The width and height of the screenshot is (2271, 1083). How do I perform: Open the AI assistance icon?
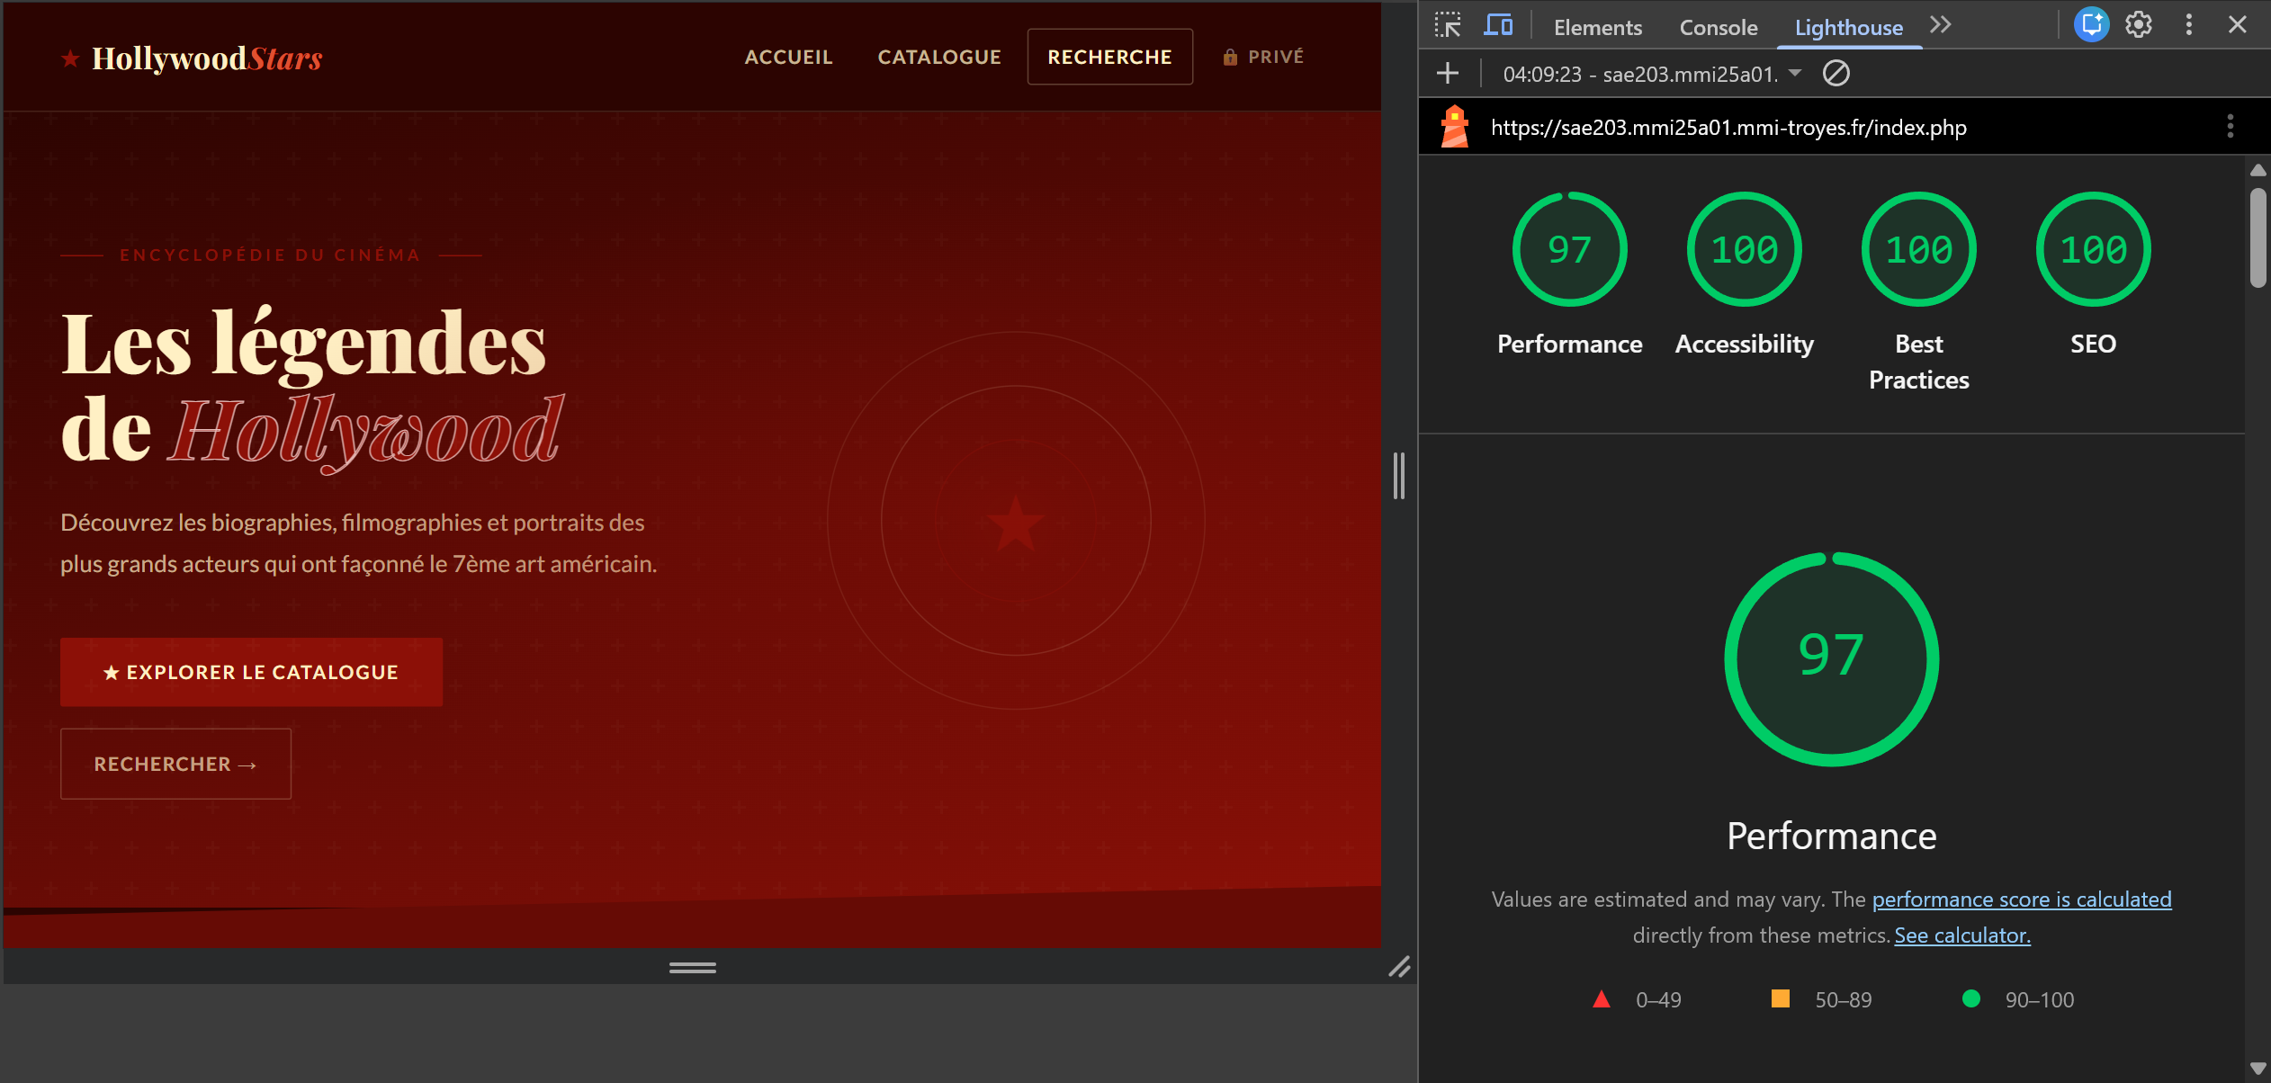[x=2092, y=25]
